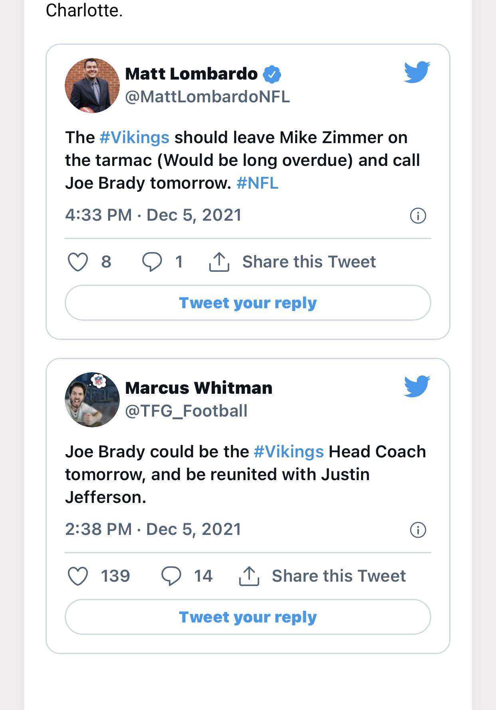Click verified badge next to Matt Lombardo
The width and height of the screenshot is (496, 710).
pos(272,74)
